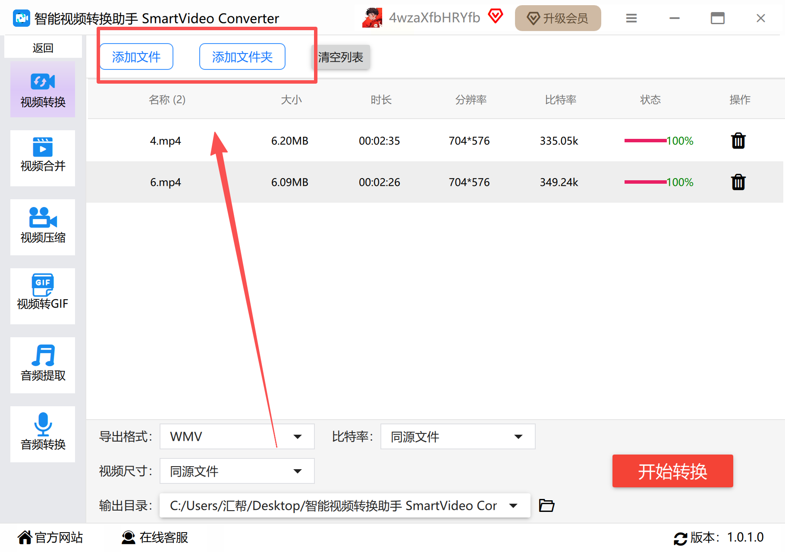Click the 00:02:26 duration cell
Screen dimensions: 785x552
(x=380, y=182)
